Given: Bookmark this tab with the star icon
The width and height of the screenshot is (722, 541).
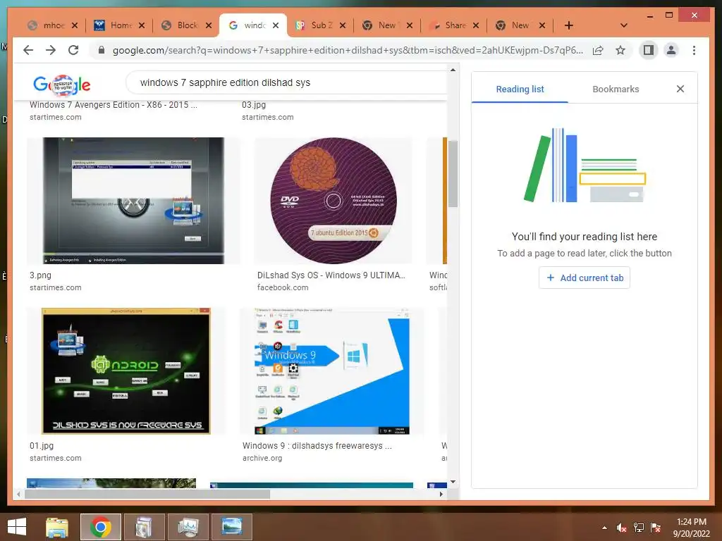Looking at the screenshot, I should [x=620, y=50].
